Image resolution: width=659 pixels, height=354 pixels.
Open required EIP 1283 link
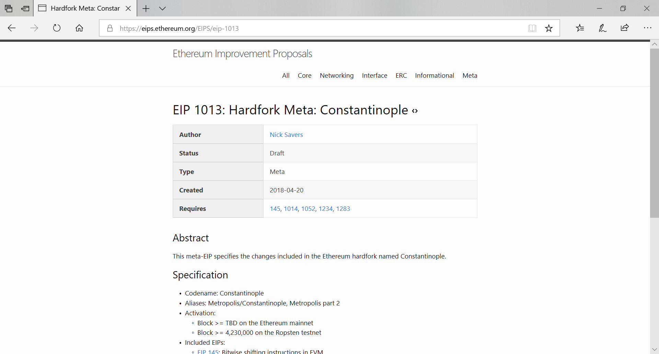coord(343,209)
